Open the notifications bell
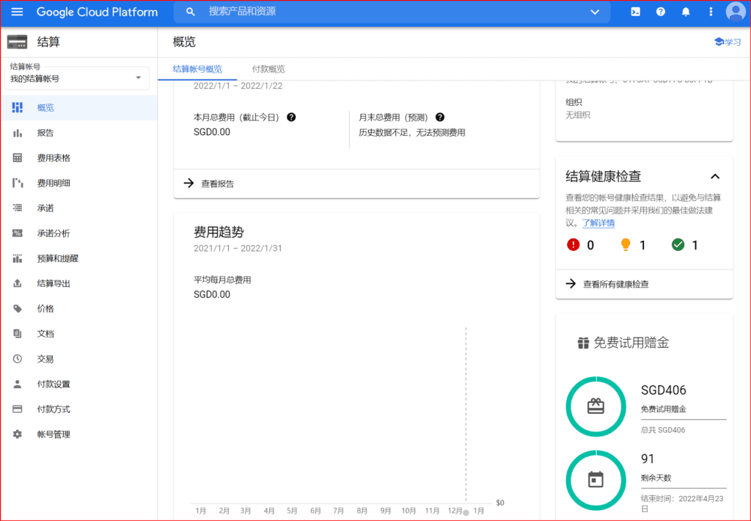Viewport: 751px width, 521px height. coord(686,12)
